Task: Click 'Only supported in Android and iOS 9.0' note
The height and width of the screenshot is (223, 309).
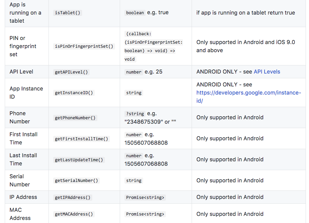Action: click(x=246, y=46)
